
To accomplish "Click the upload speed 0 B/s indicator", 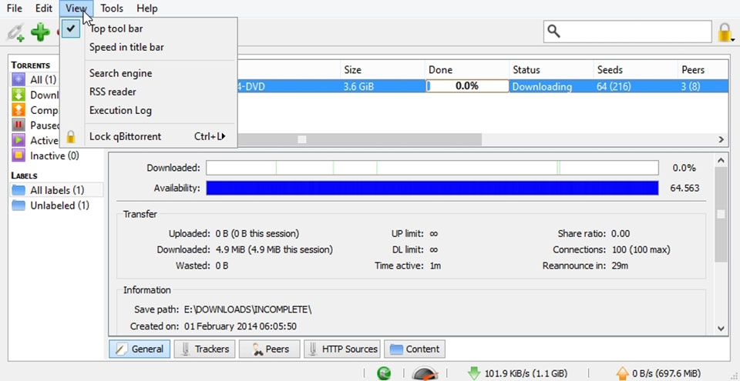I will coord(658,373).
